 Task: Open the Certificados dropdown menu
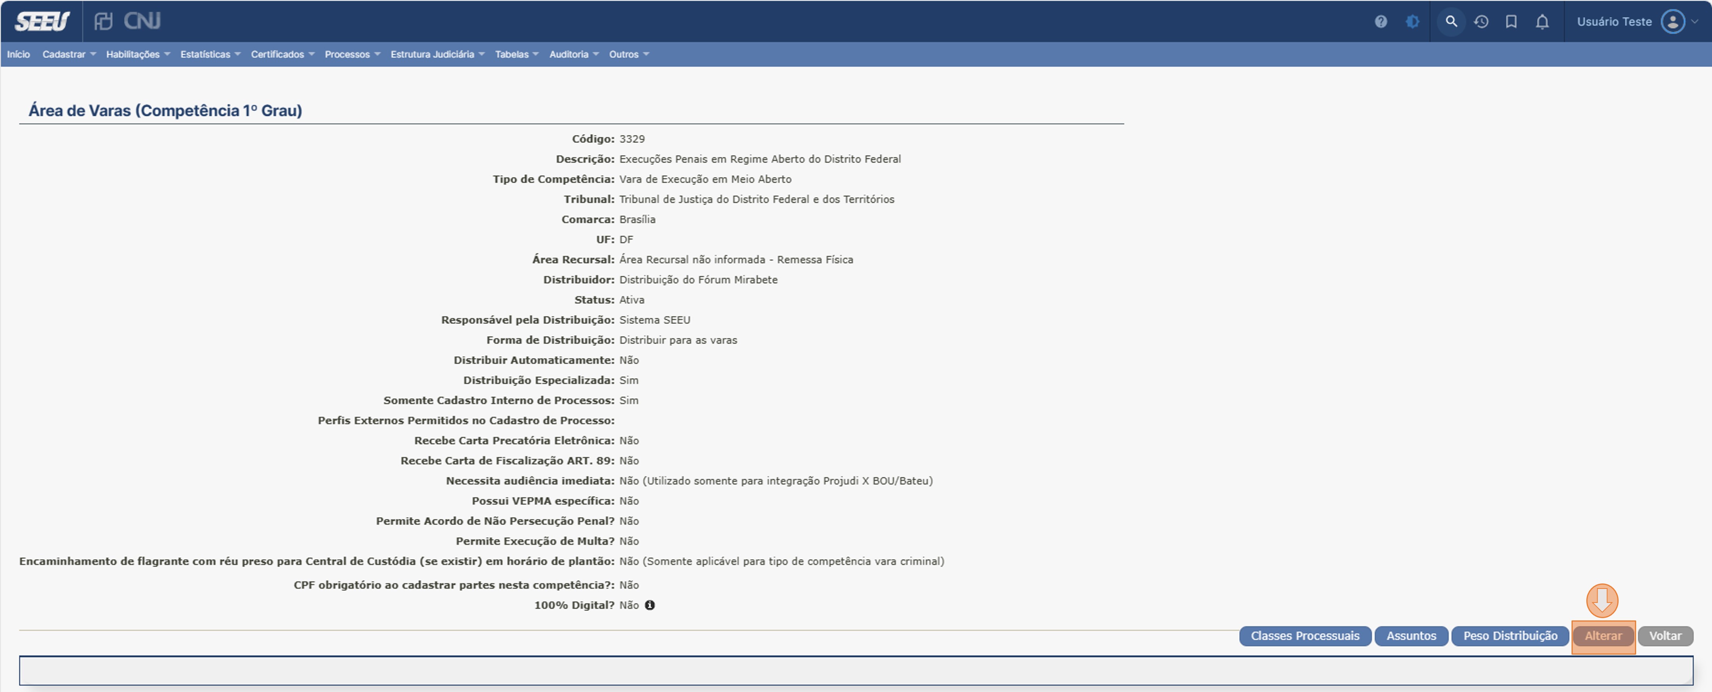coord(282,54)
